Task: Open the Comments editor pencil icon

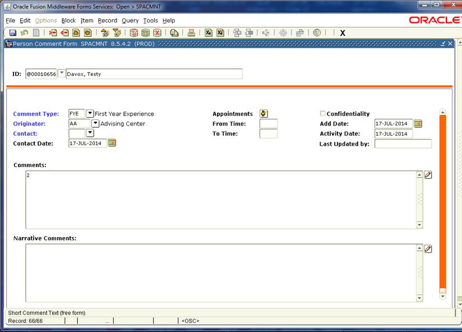Action: tap(428, 175)
